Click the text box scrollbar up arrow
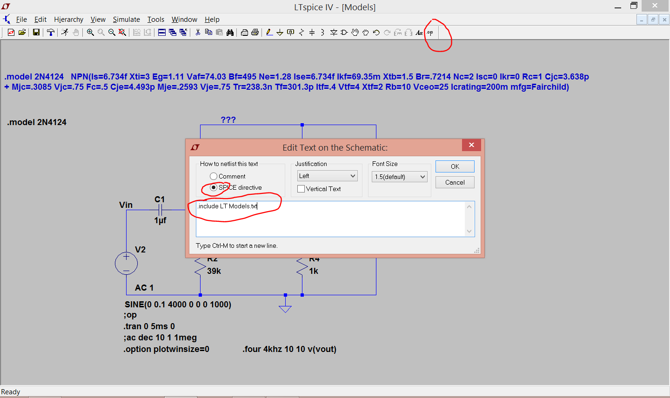The width and height of the screenshot is (670, 398). click(x=469, y=207)
